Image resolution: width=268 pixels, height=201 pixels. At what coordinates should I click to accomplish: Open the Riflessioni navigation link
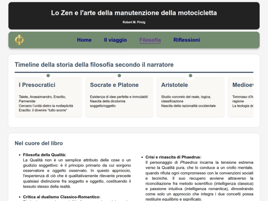coord(187,40)
